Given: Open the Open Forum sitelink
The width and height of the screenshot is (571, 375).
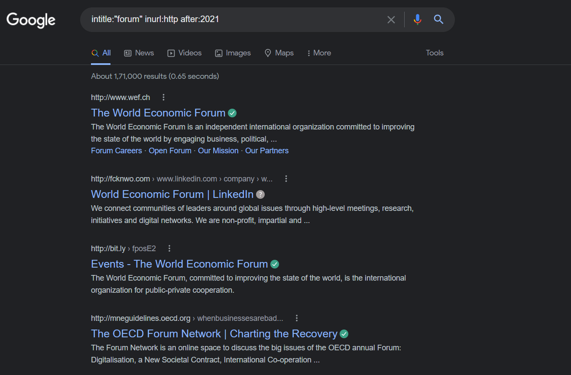Looking at the screenshot, I should coord(170,151).
